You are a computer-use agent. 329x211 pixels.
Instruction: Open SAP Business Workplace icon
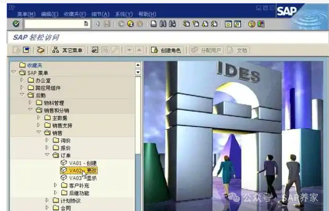click(40, 50)
